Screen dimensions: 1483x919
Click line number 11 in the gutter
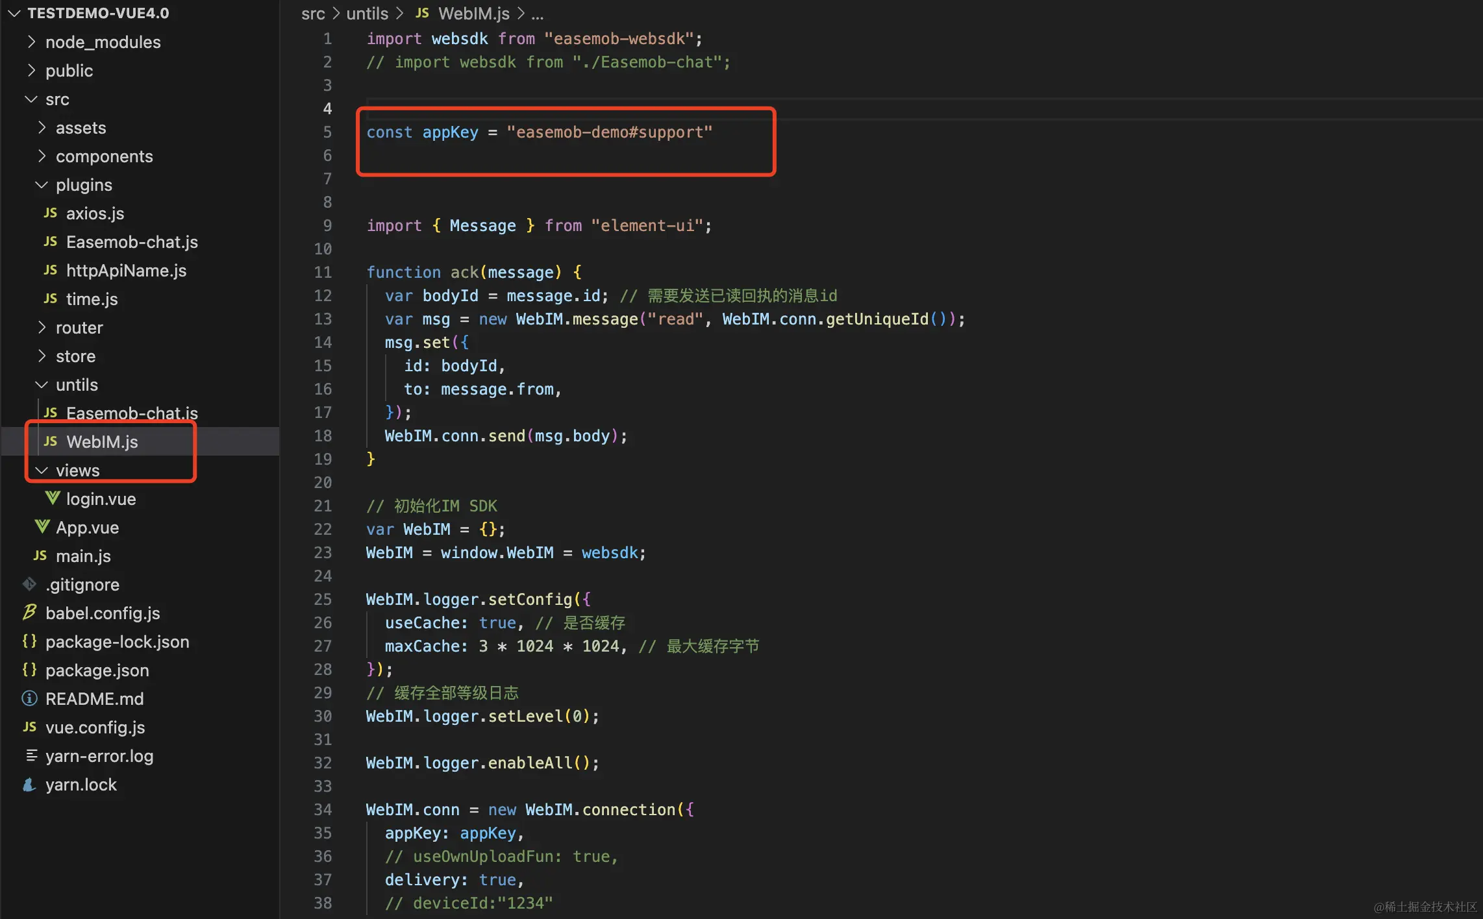323,272
